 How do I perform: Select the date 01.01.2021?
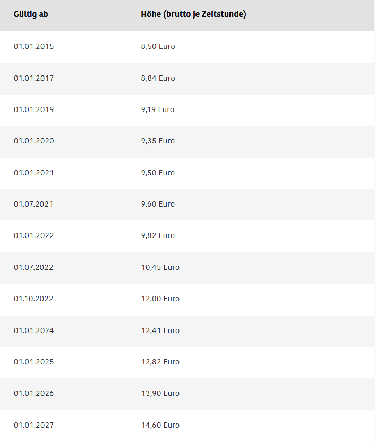point(34,173)
